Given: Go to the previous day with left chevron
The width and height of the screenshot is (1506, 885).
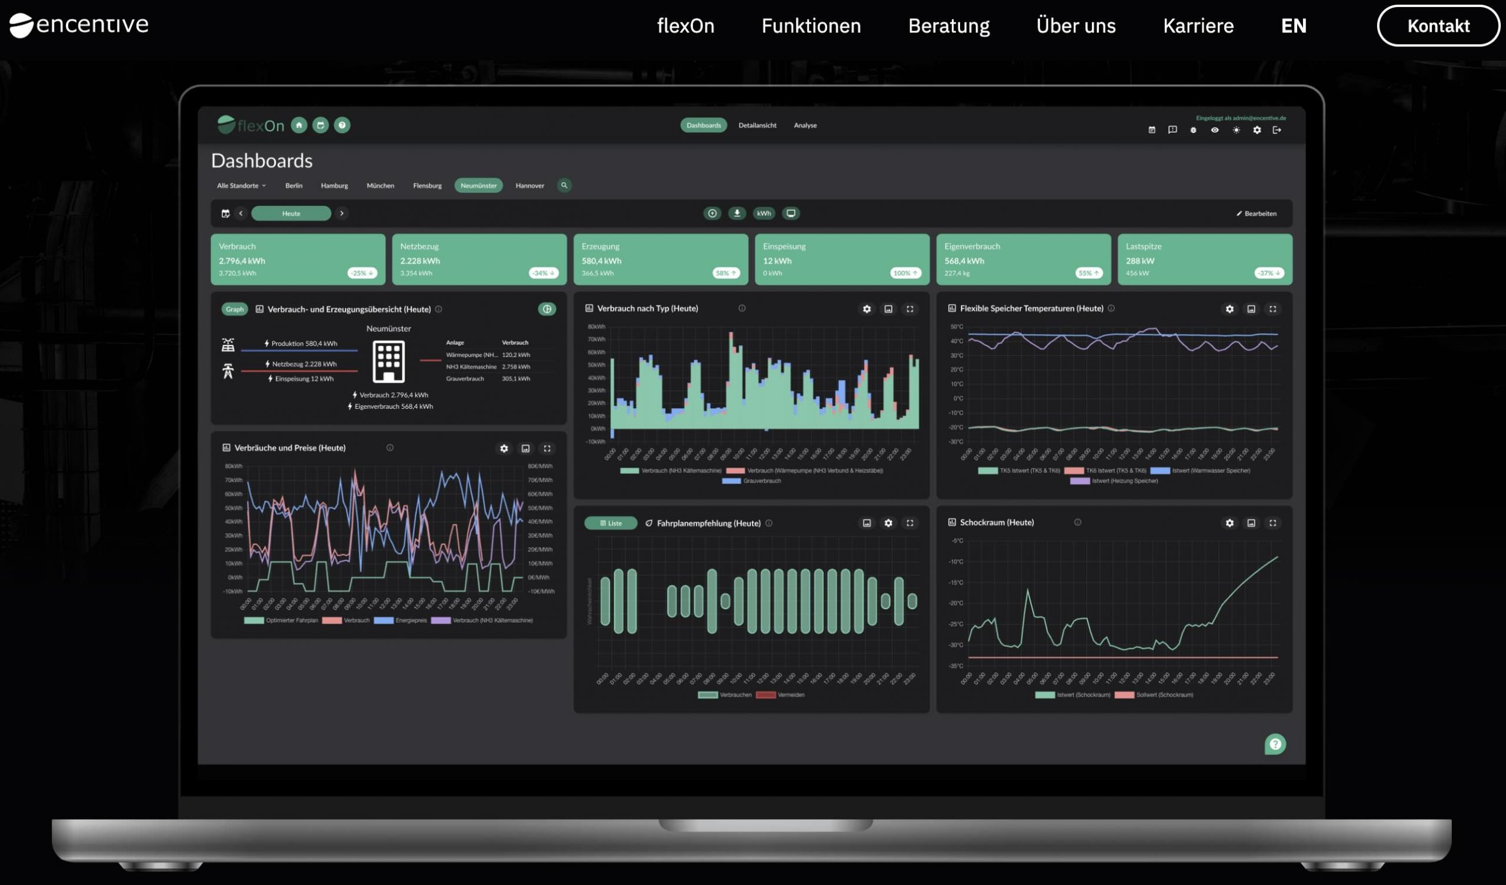Looking at the screenshot, I should pos(241,213).
